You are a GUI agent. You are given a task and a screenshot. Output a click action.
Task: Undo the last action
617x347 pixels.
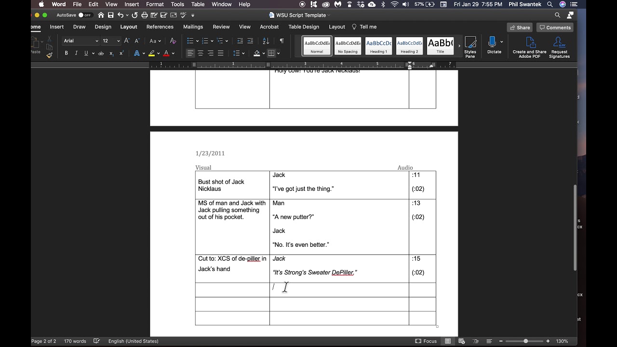pos(121,15)
